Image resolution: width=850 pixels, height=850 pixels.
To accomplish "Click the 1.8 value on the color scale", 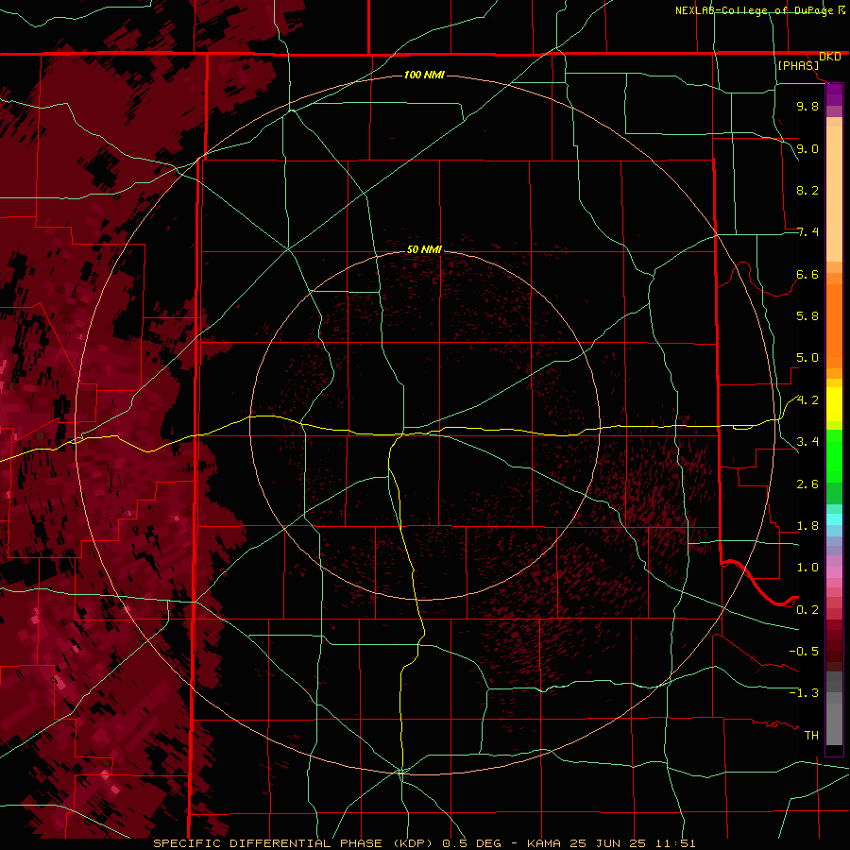I will pyautogui.click(x=807, y=526).
